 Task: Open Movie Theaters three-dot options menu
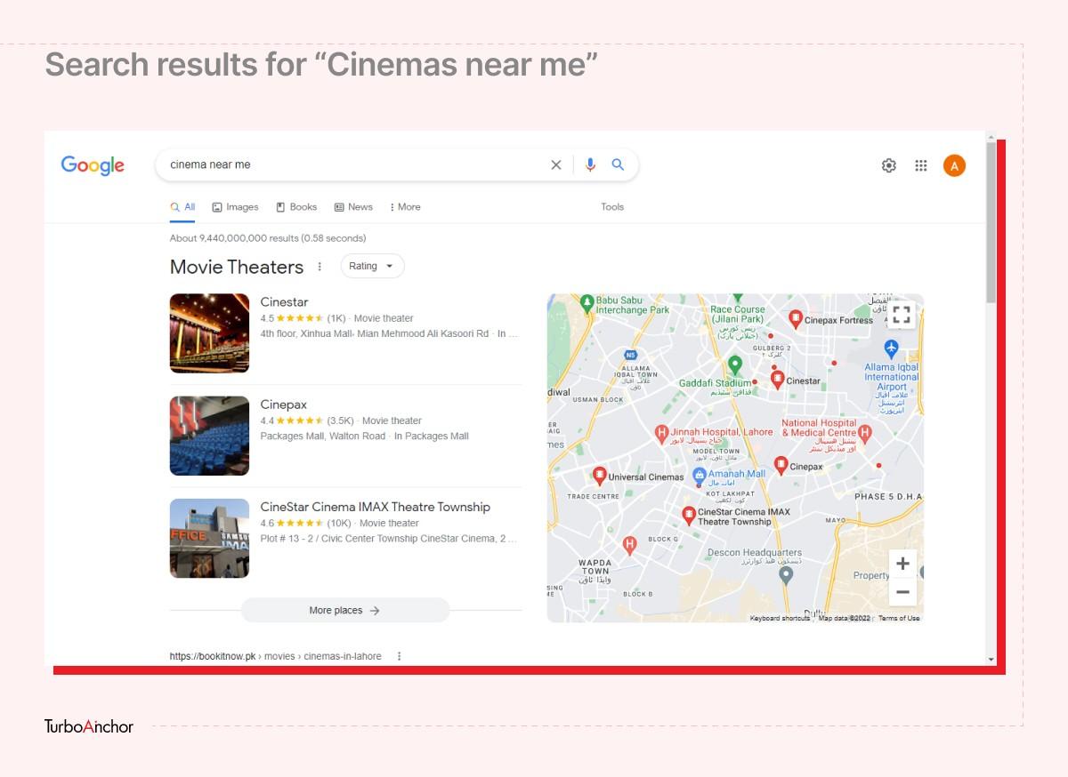[x=320, y=266]
